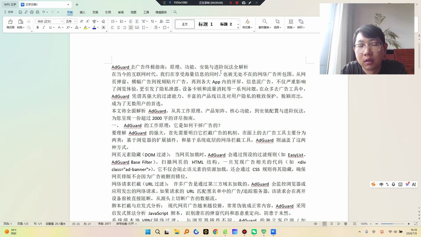Switch to the 工具 (Tools) tab
421x237 pixels.
click(x=146, y=12)
